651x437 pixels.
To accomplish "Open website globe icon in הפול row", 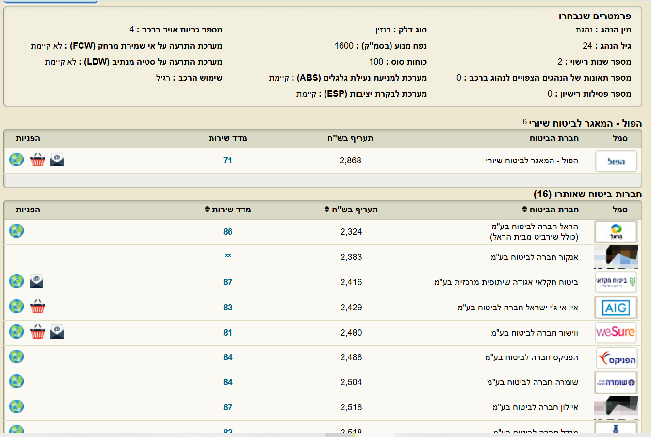I will click(x=16, y=160).
